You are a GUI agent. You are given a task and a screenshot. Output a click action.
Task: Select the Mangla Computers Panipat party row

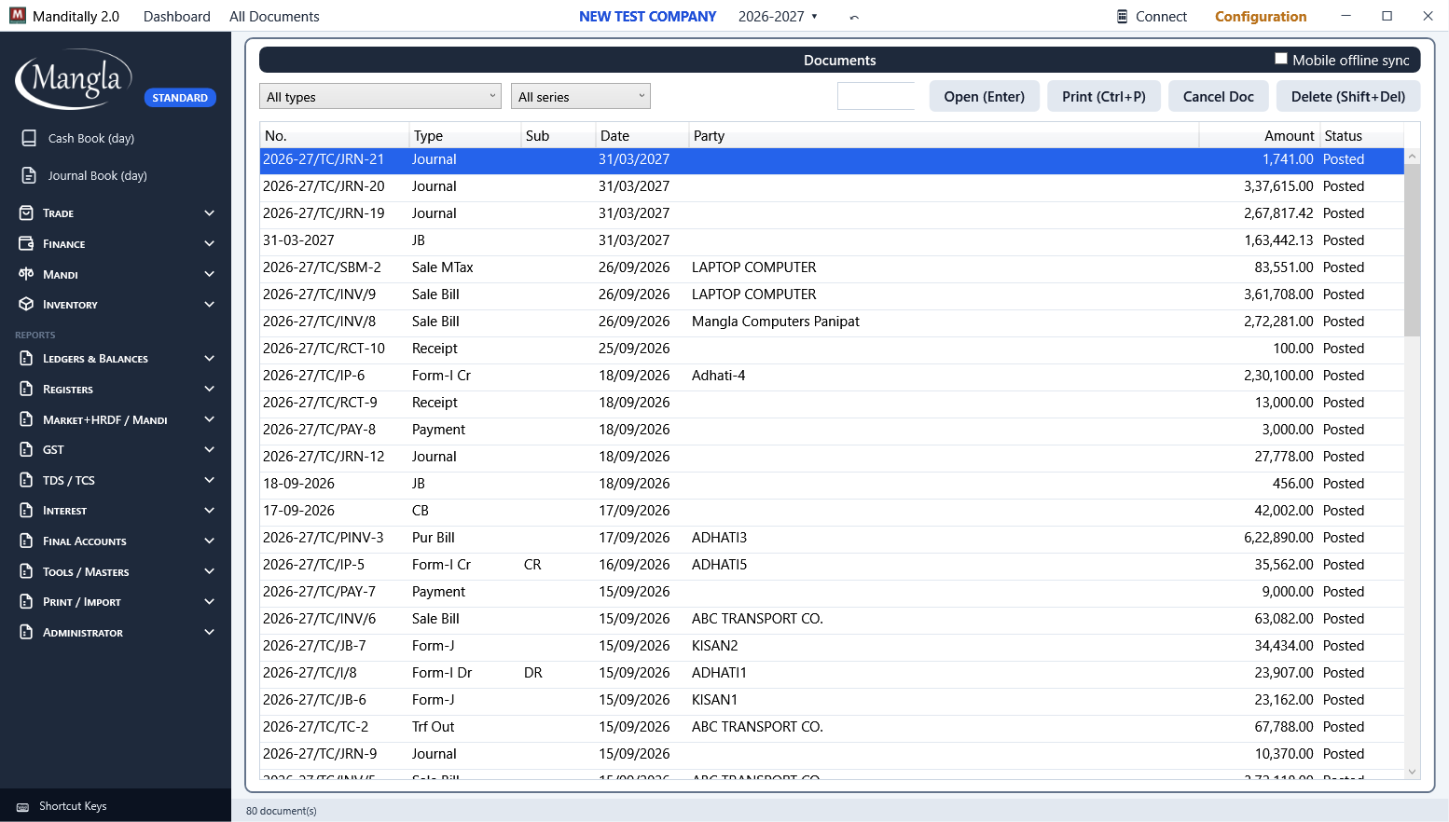(x=832, y=322)
